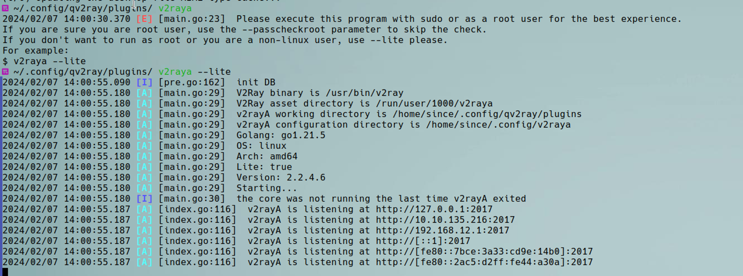Viewport: 743px width, 276px height.
Task: Click the terminal cursor block at bottom
Action: (x=5, y=272)
